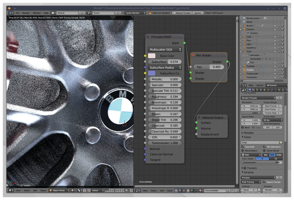The height and width of the screenshot is (200, 294).
Task: Open the Render Presets dropdown
Action: (x=258, y=98)
